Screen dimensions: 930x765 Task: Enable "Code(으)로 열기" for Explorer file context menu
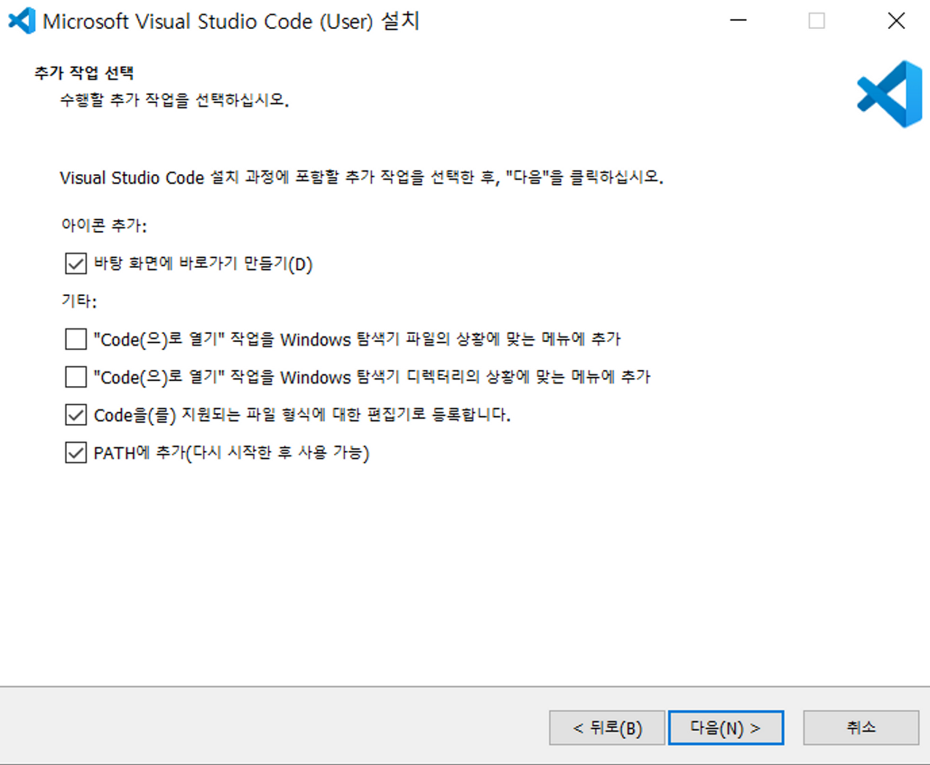click(x=76, y=339)
